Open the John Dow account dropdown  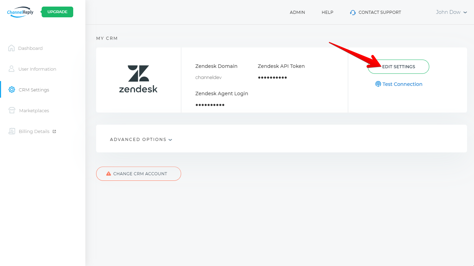point(451,12)
